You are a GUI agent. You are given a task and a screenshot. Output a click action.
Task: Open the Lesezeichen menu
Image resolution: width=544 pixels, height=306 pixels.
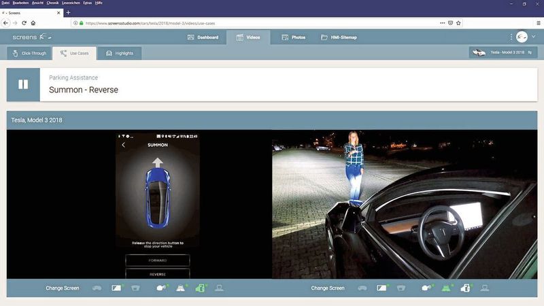pos(71,3)
